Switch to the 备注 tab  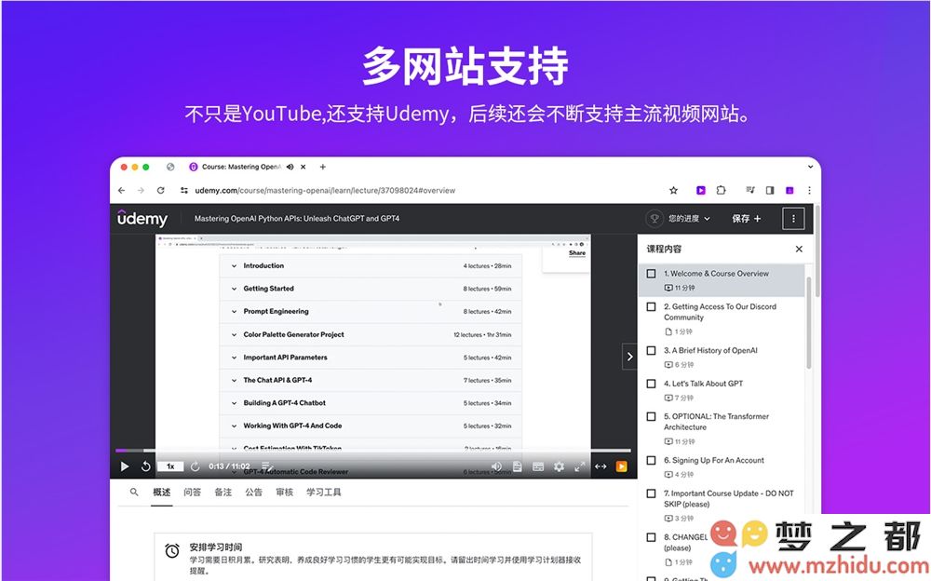click(223, 493)
